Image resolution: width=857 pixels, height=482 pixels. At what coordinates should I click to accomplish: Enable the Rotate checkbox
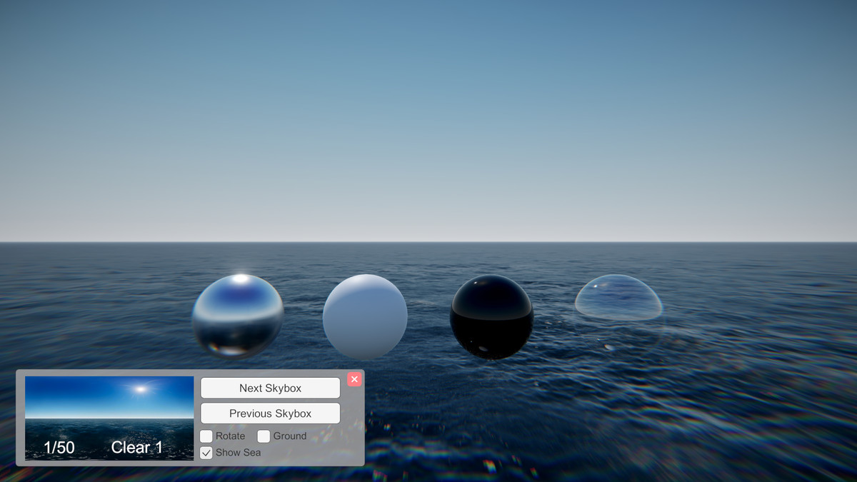[206, 436]
